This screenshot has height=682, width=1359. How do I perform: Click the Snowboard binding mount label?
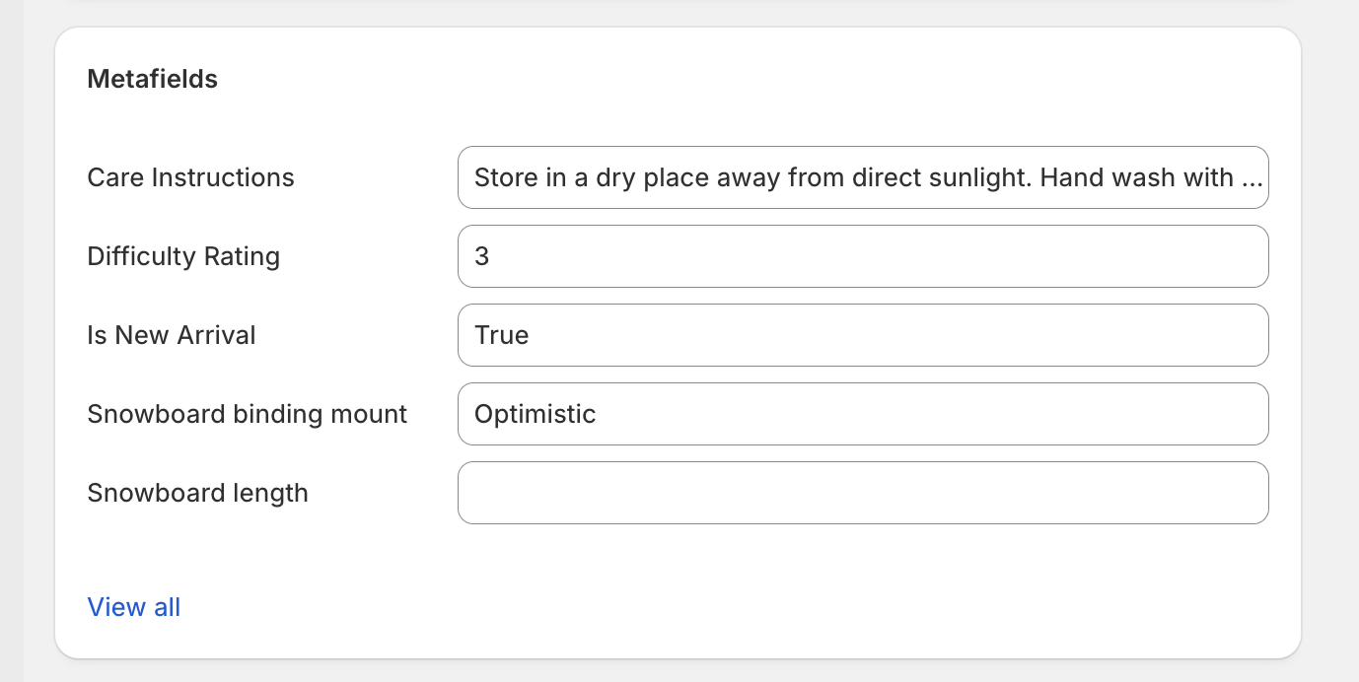(248, 414)
